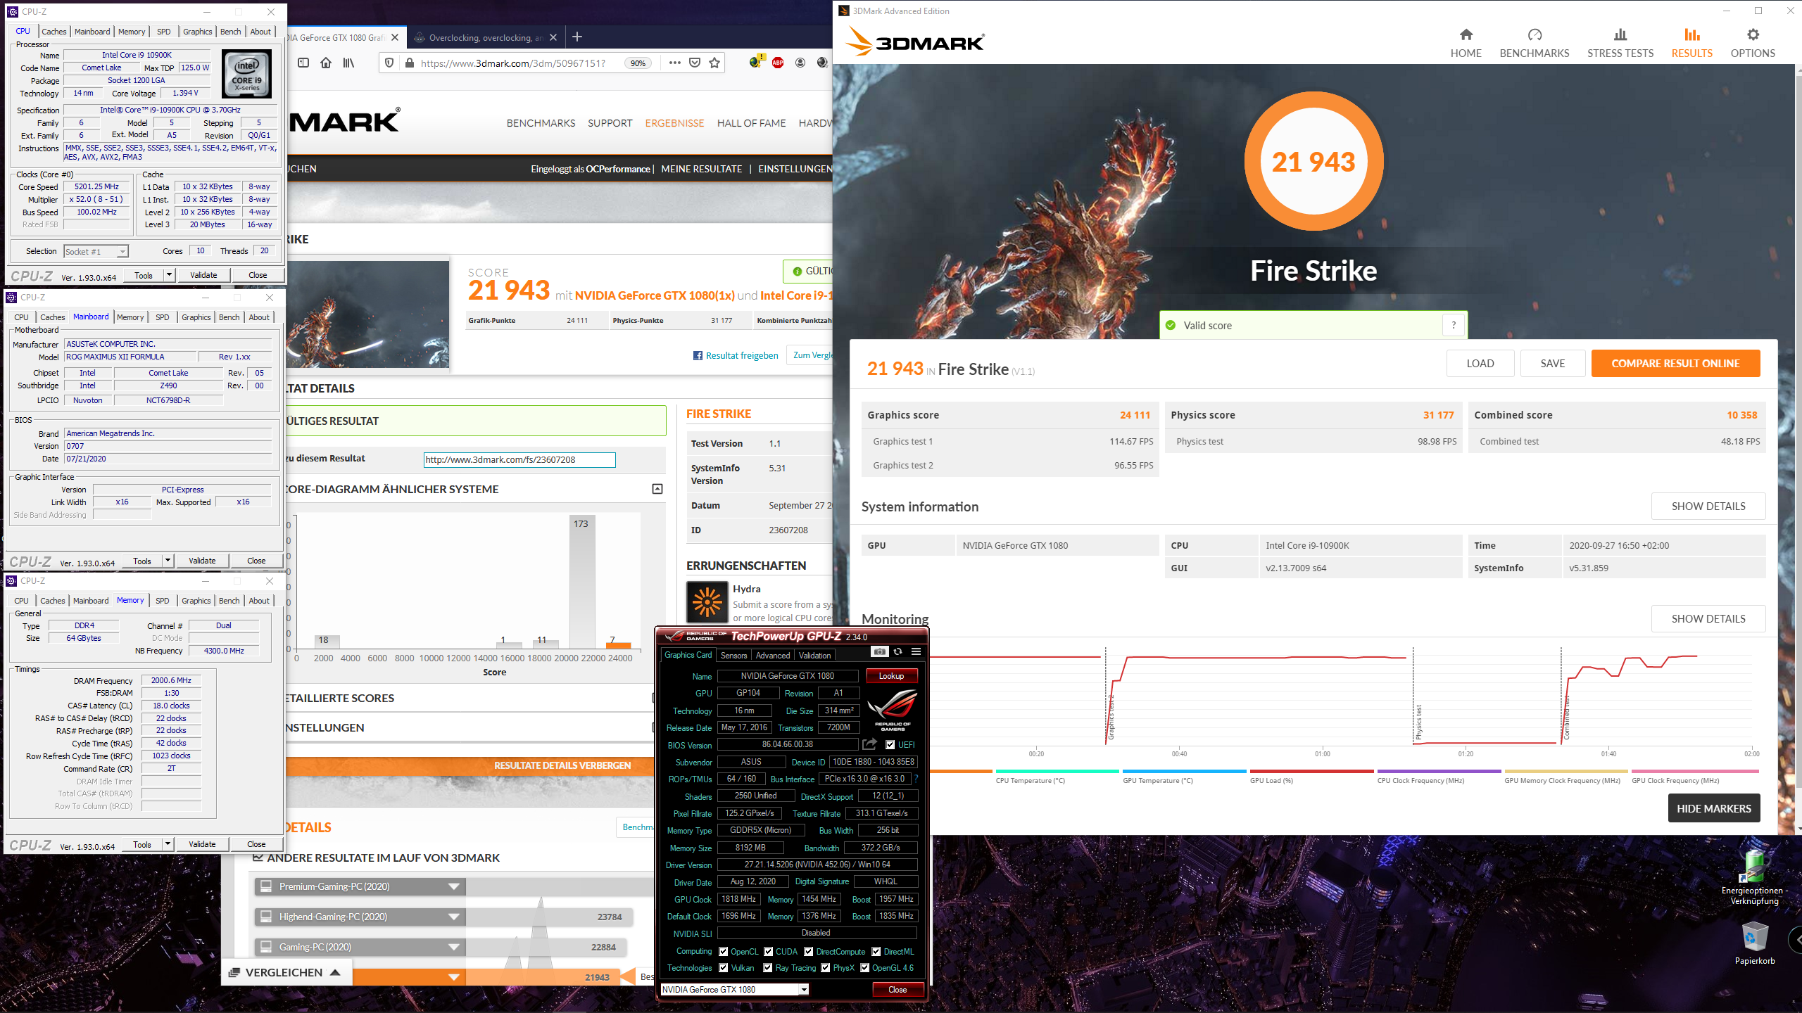Click the Hydra achievement thumbnail
The height and width of the screenshot is (1013, 1802).
click(707, 602)
